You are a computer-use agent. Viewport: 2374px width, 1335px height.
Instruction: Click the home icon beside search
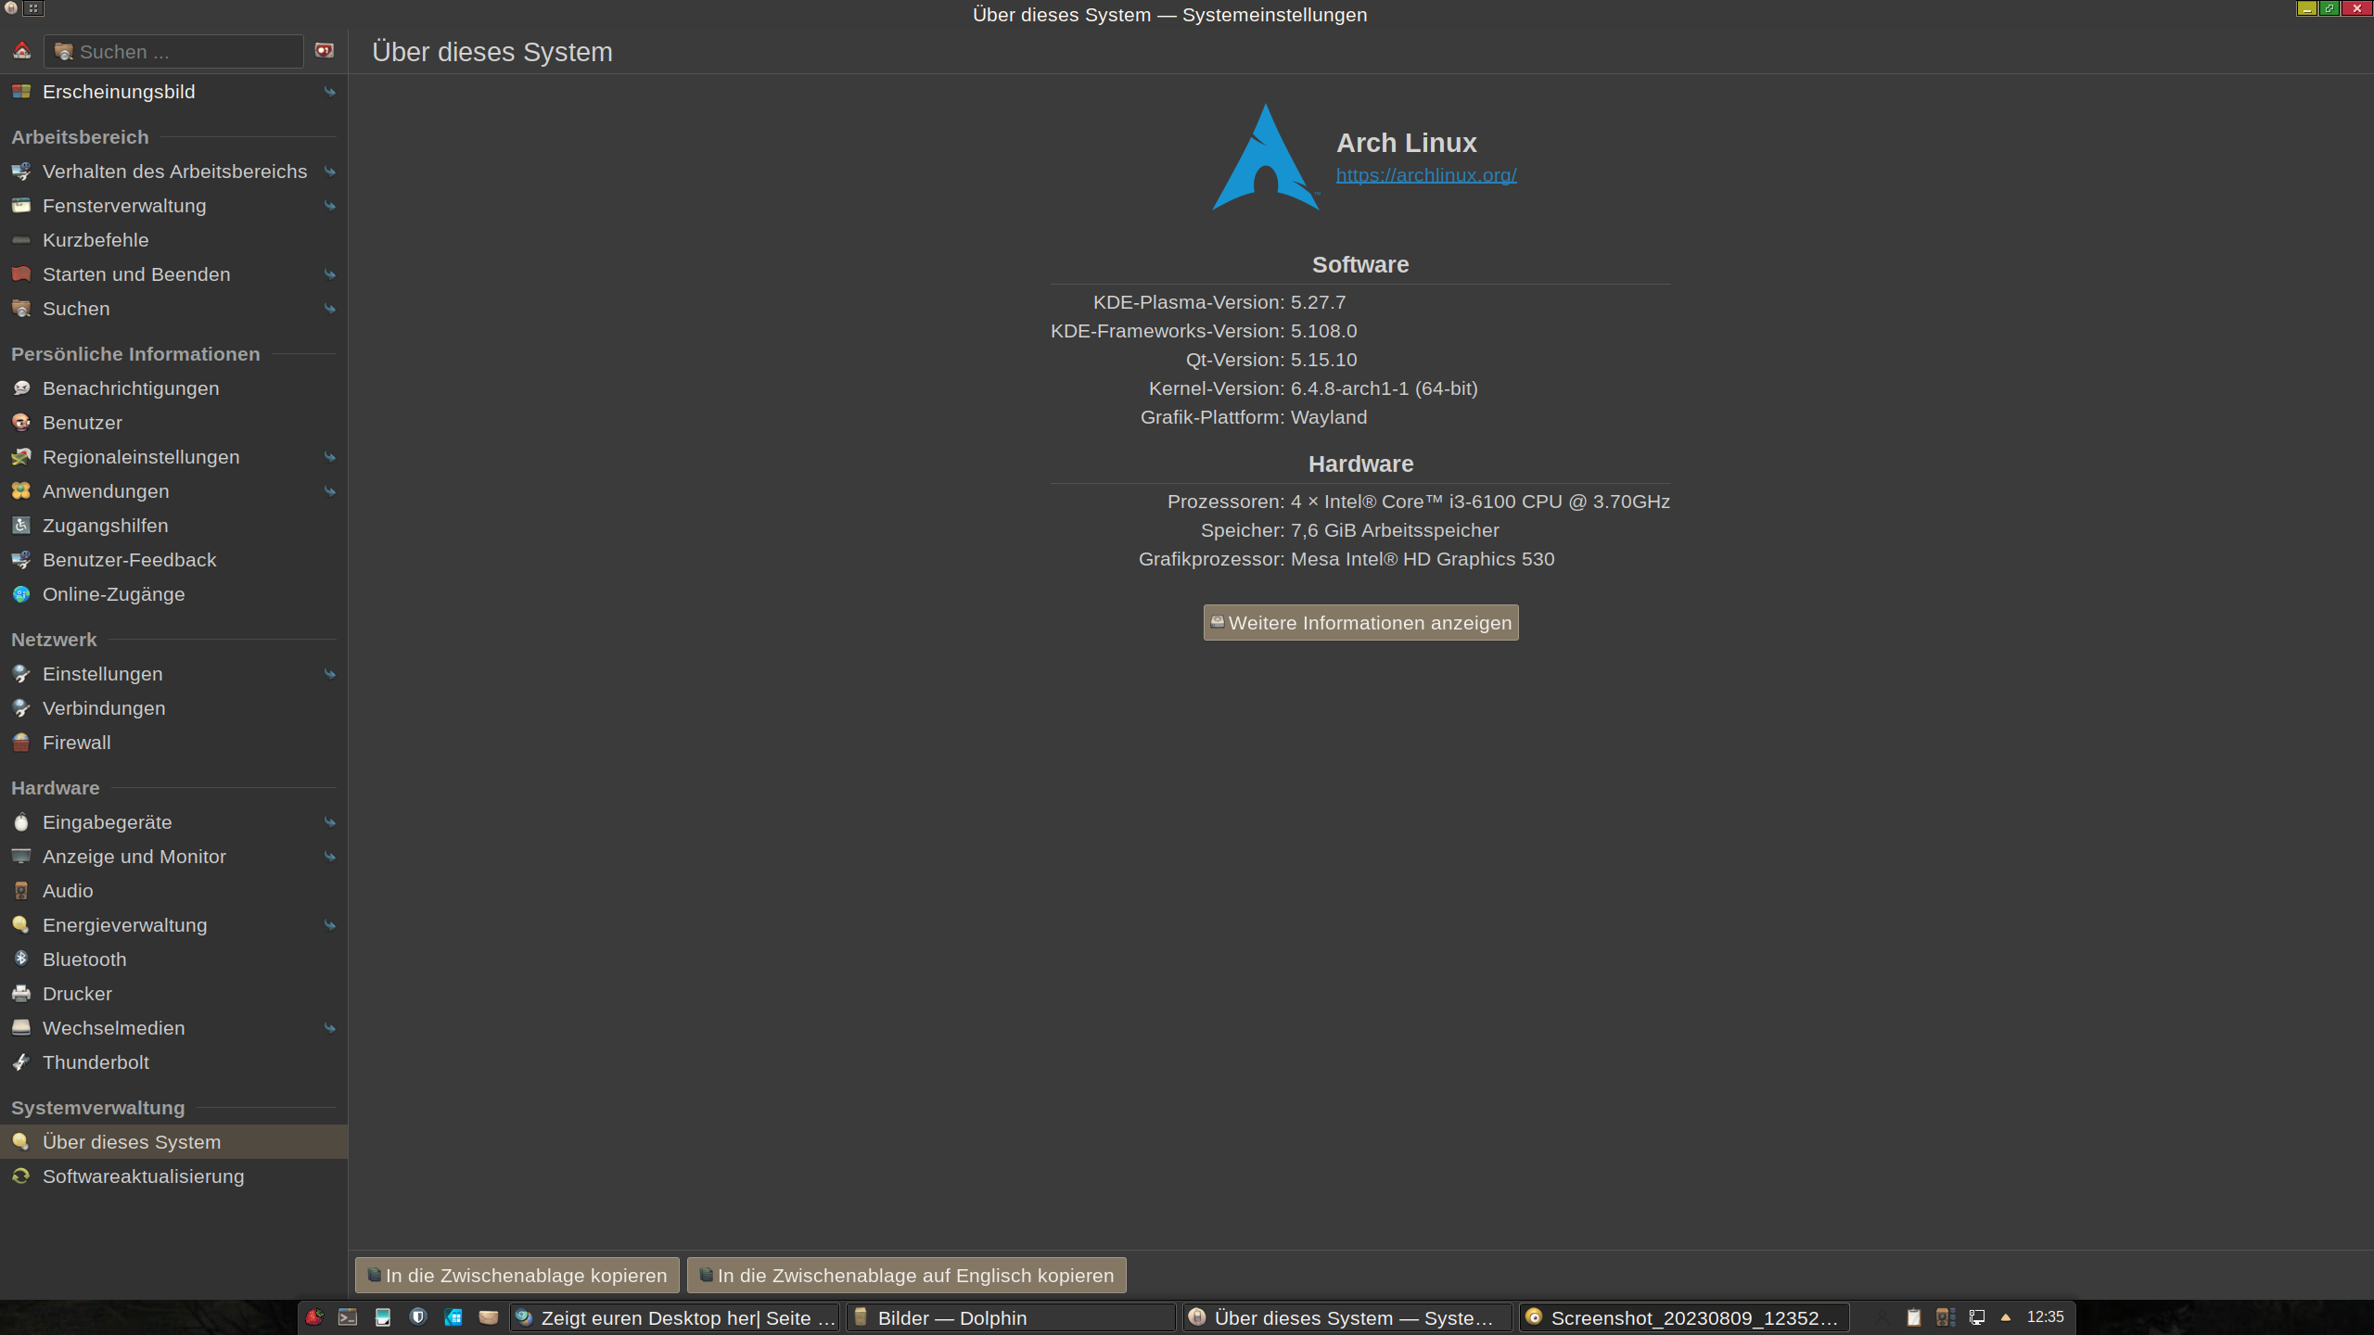click(x=22, y=51)
